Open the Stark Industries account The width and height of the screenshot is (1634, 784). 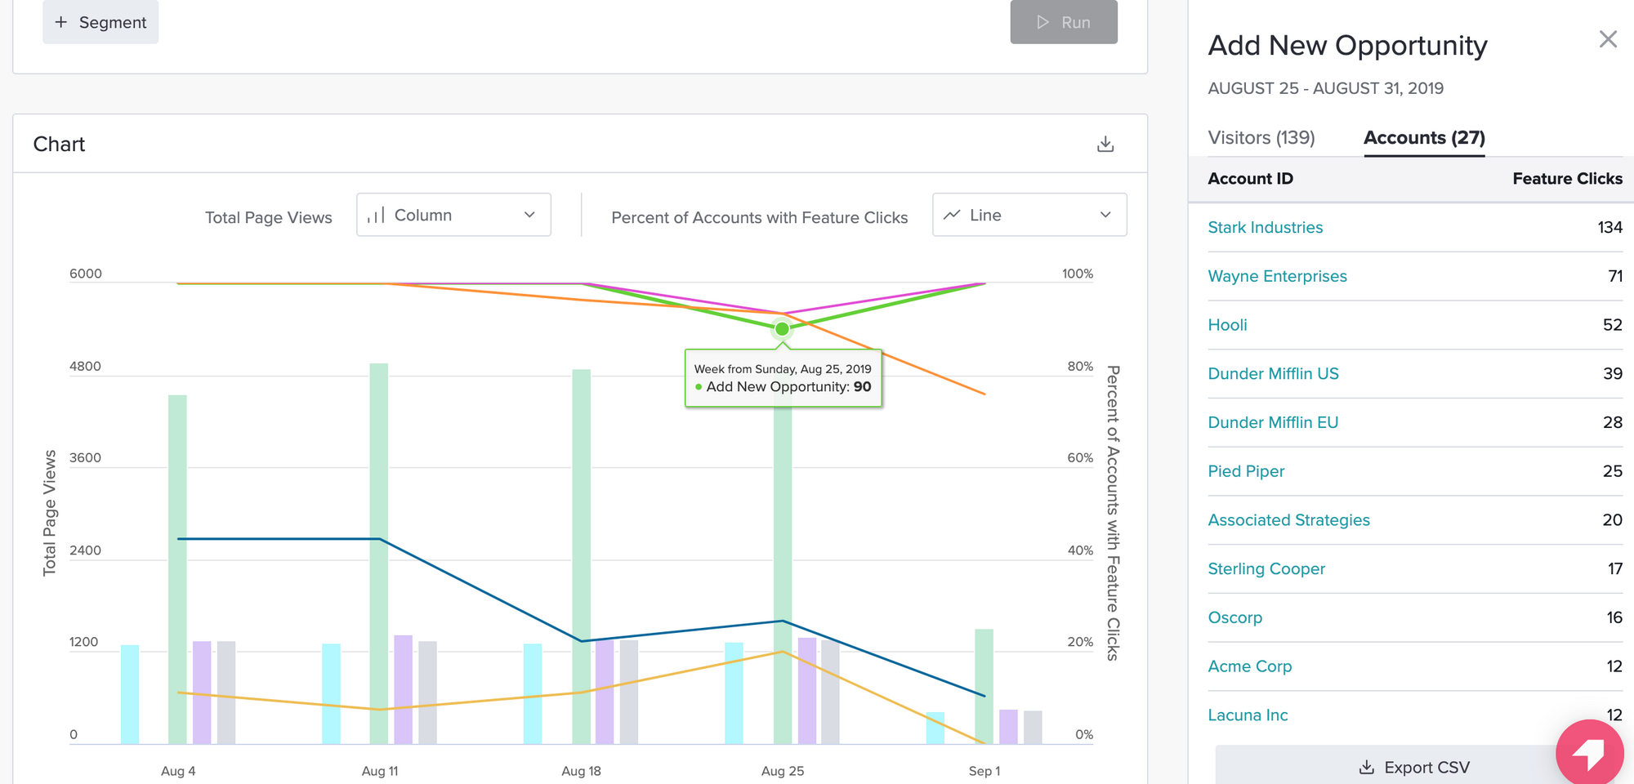pos(1265,227)
